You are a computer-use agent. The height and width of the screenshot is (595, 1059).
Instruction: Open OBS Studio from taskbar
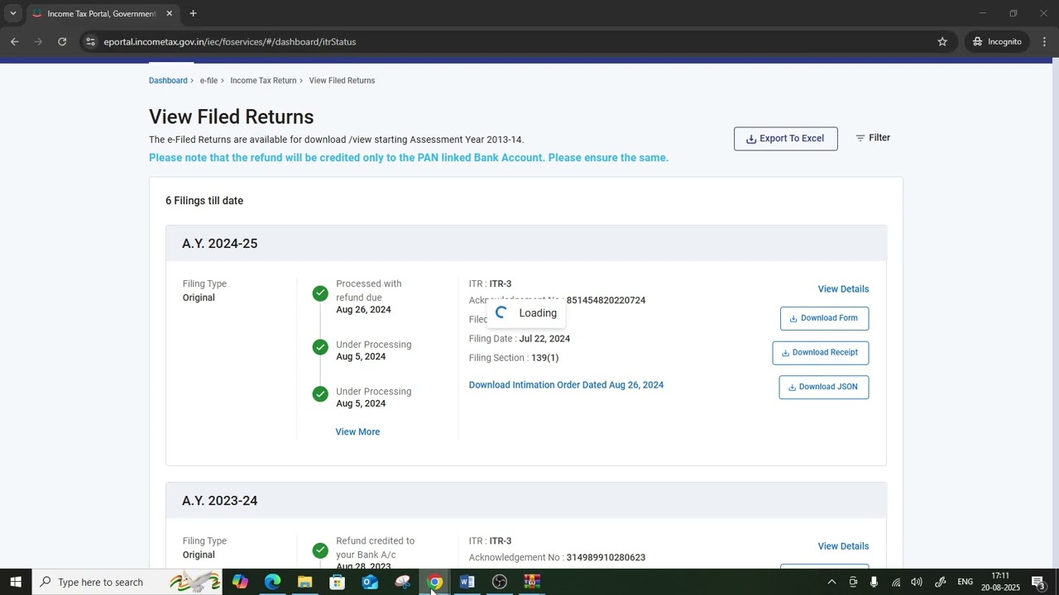click(500, 582)
